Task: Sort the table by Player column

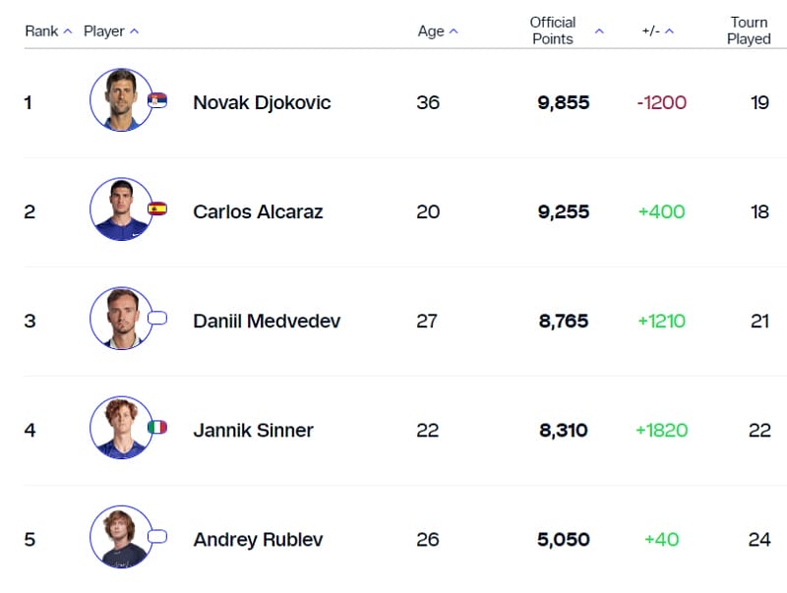Action: coord(110,31)
